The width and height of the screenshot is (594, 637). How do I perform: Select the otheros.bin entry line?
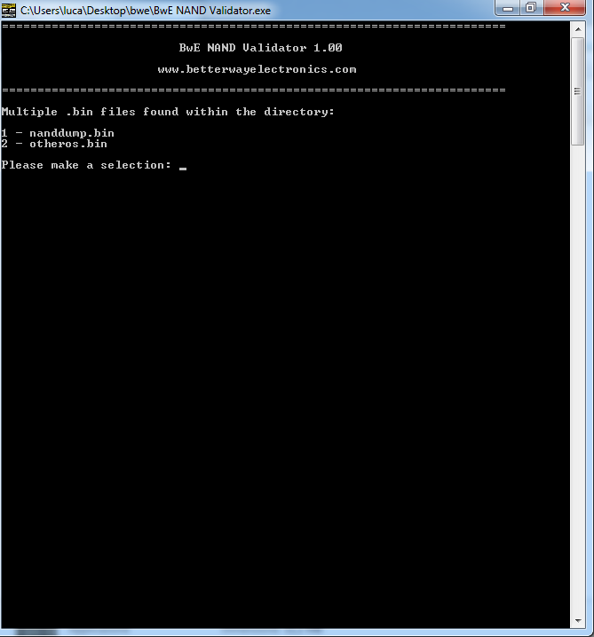pos(54,144)
